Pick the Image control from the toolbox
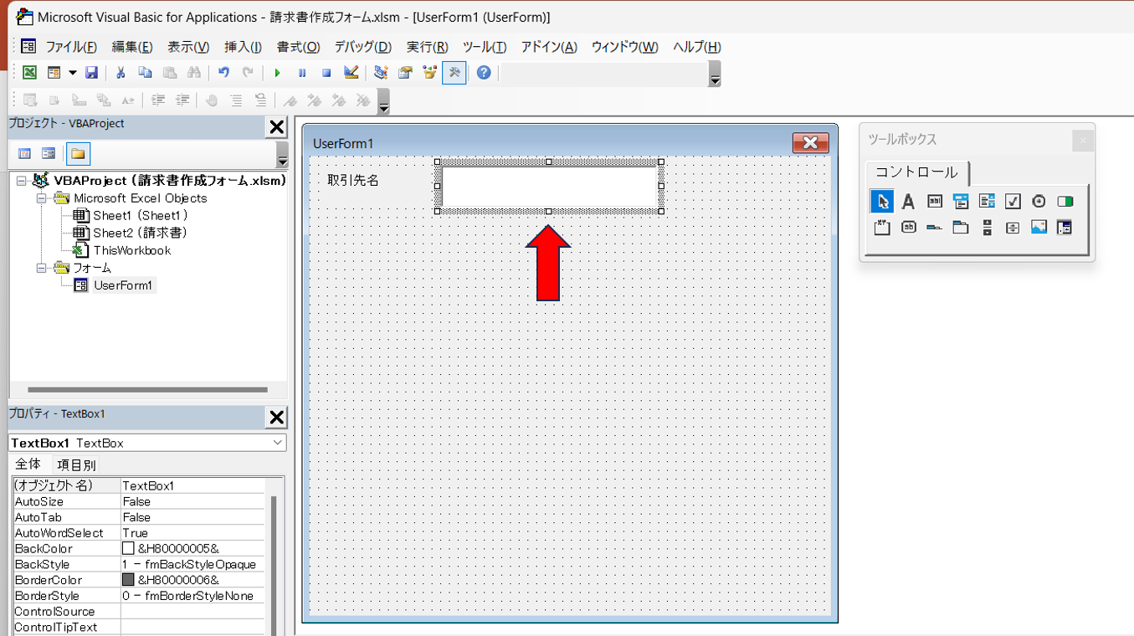 coord(1039,228)
